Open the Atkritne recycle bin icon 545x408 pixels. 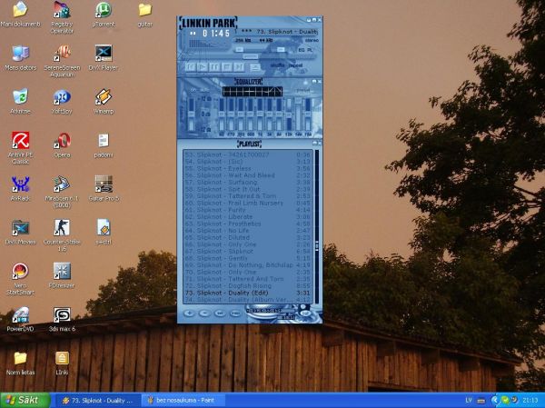coord(20,101)
